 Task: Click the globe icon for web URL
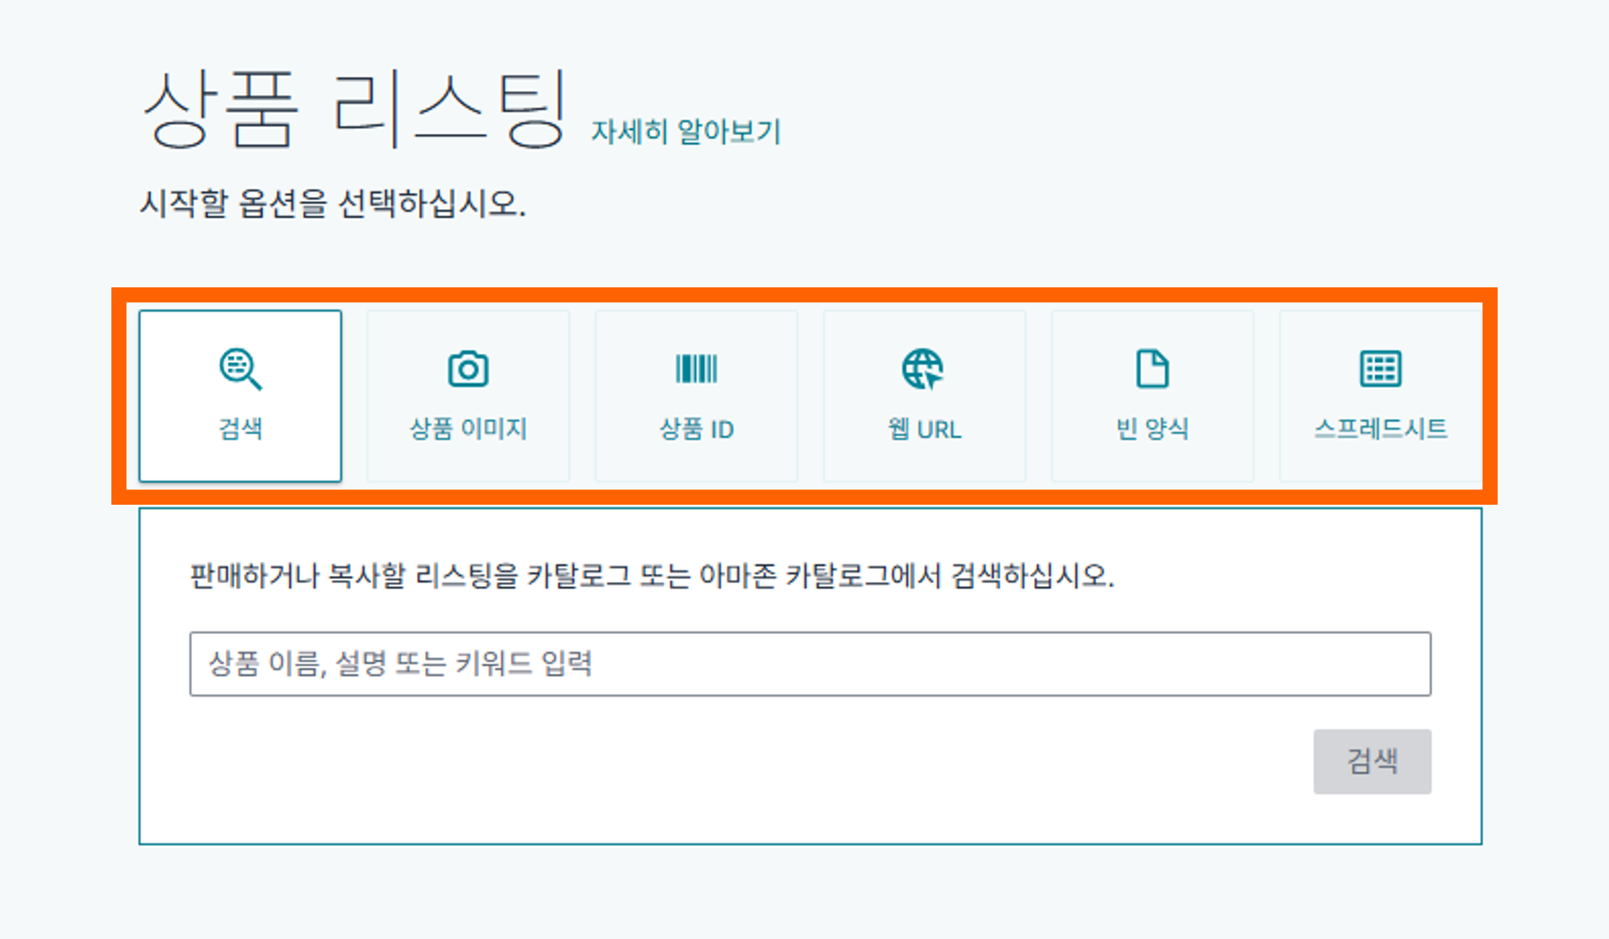coord(923,368)
